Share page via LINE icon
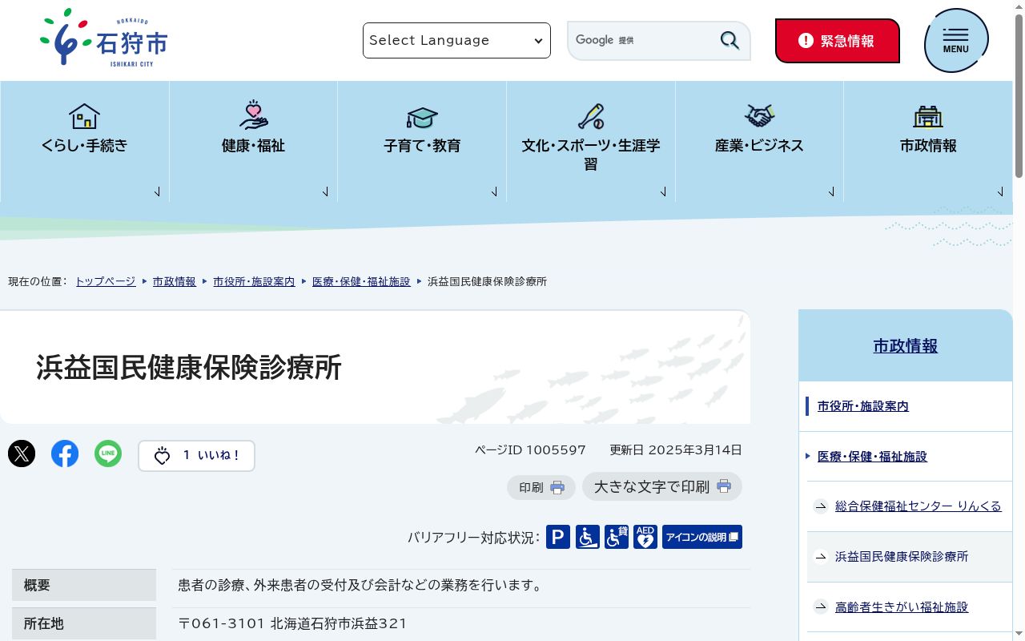1025x641 pixels. [108, 454]
